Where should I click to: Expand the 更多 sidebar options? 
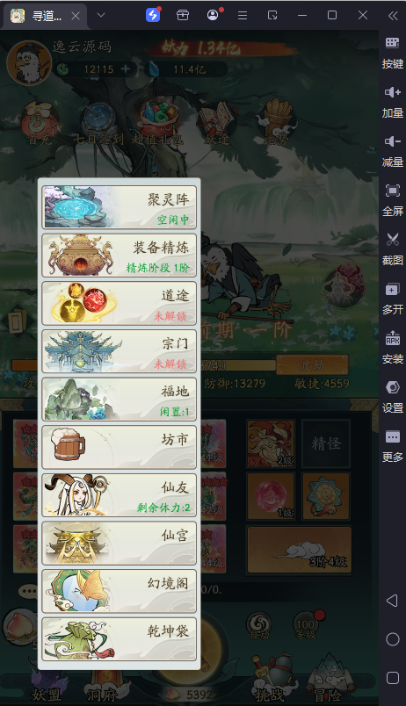pos(393,446)
